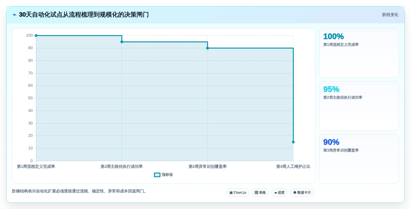Viewport: 411px width, 209px height.
Task: Click the data point at value 90
Action: coord(207,48)
